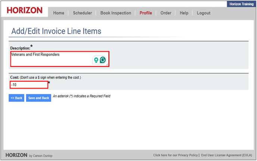Open the Order menu
This screenshot has width=257, height=161.
(166, 13)
